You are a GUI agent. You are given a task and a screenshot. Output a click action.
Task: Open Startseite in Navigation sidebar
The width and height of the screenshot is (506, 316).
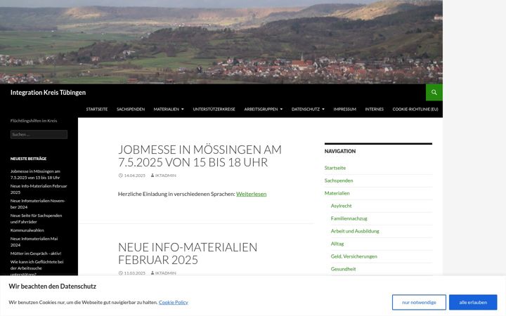pyautogui.click(x=335, y=168)
